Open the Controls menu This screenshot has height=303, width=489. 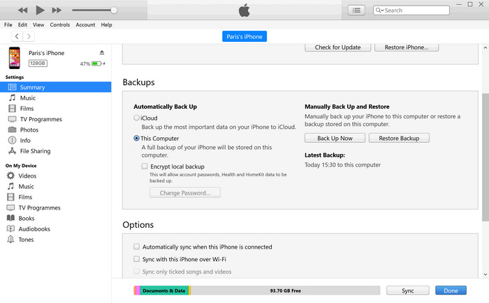[x=60, y=24]
